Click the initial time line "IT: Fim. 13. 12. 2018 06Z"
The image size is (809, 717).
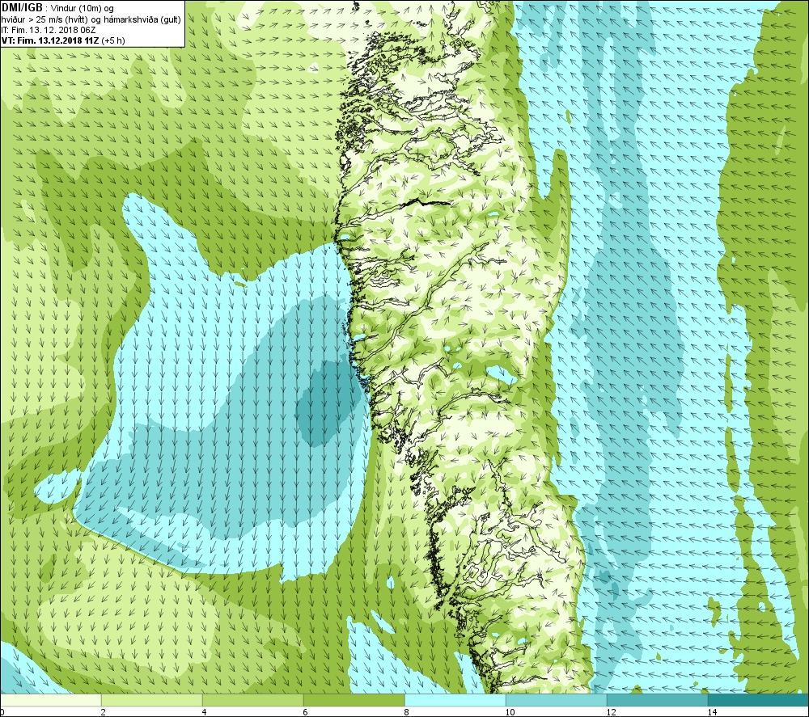pos(49,30)
